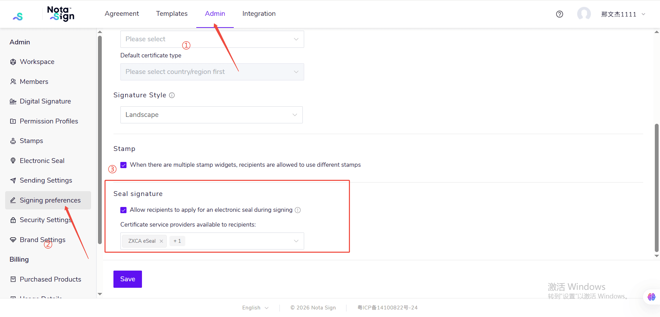Click the main content vertical scrollbar
The width and height of the screenshot is (660, 317).
tap(657, 187)
